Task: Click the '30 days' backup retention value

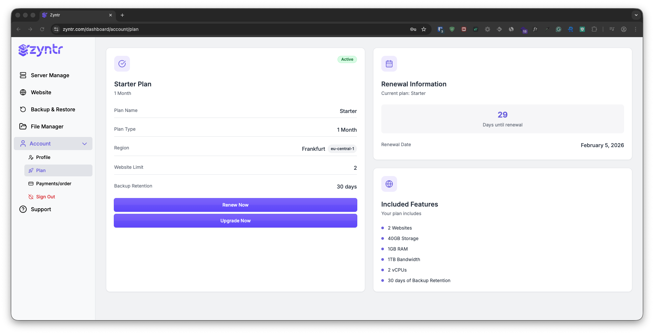Action: point(347,187)
